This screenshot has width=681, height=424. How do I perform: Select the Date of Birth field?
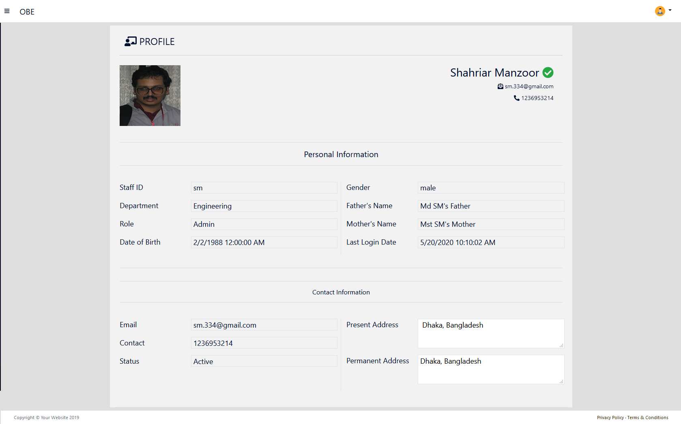[264, 243]
